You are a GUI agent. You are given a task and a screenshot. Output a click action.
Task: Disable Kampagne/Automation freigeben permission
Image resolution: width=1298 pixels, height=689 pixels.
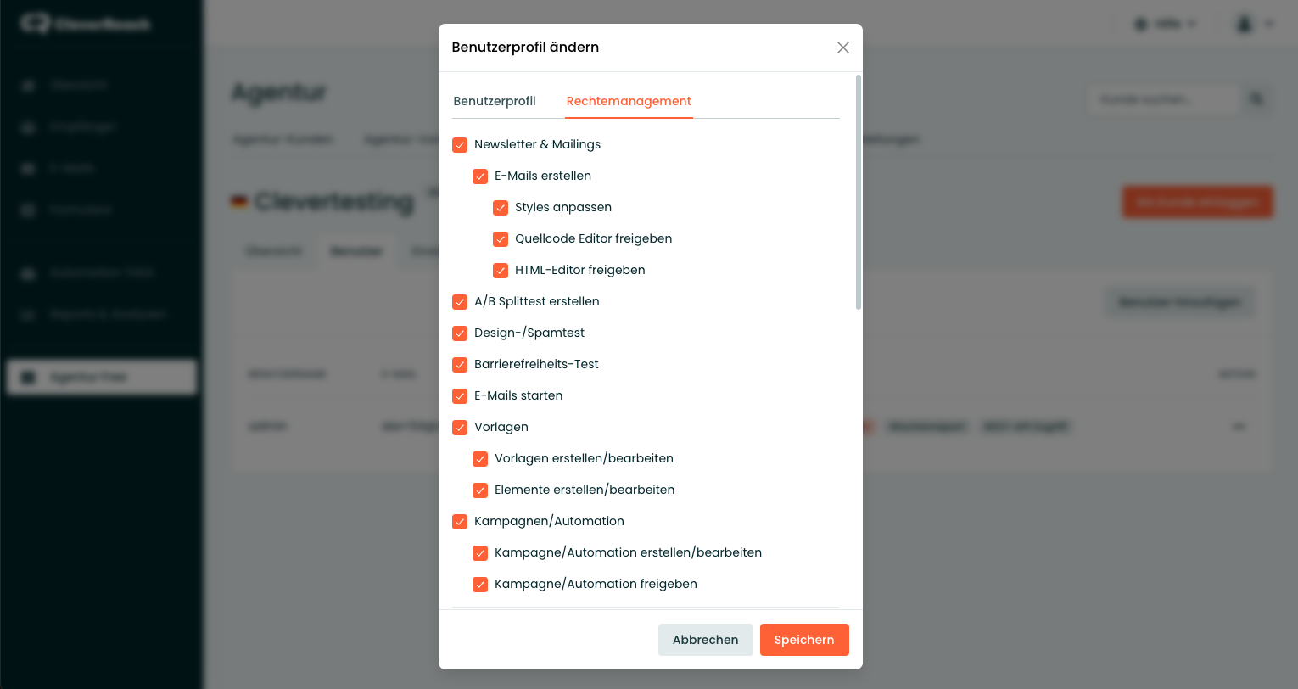pos(480,585)
